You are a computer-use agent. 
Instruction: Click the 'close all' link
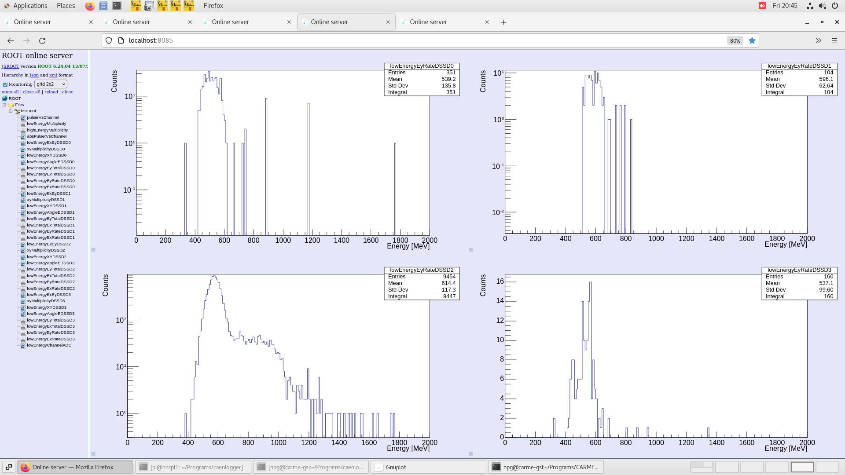pyautogui.click(x=32, y=92)
